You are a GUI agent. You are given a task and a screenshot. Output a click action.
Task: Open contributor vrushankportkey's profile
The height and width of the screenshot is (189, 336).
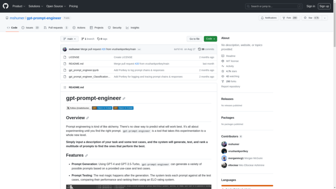coord(238,151)
